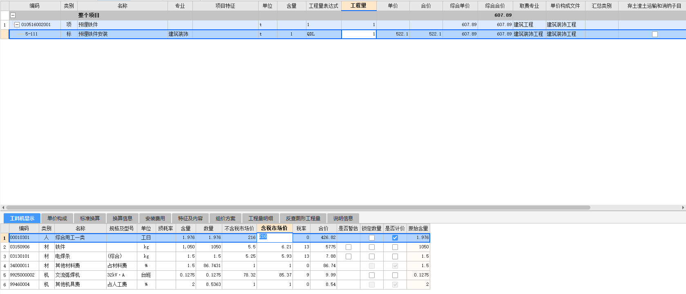Open the 组价方案 tab
This screenshot has height=294, width=686.
click(x=225, y=218)
